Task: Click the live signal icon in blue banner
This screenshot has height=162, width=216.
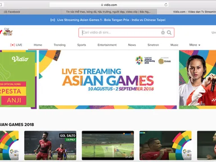Action: (x=53, y=20)
